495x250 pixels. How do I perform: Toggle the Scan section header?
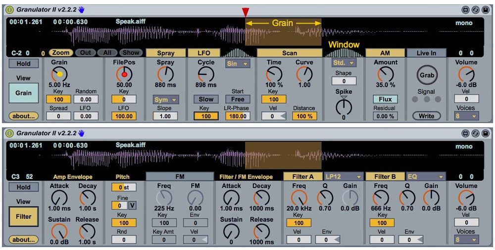tap(290, 53)
